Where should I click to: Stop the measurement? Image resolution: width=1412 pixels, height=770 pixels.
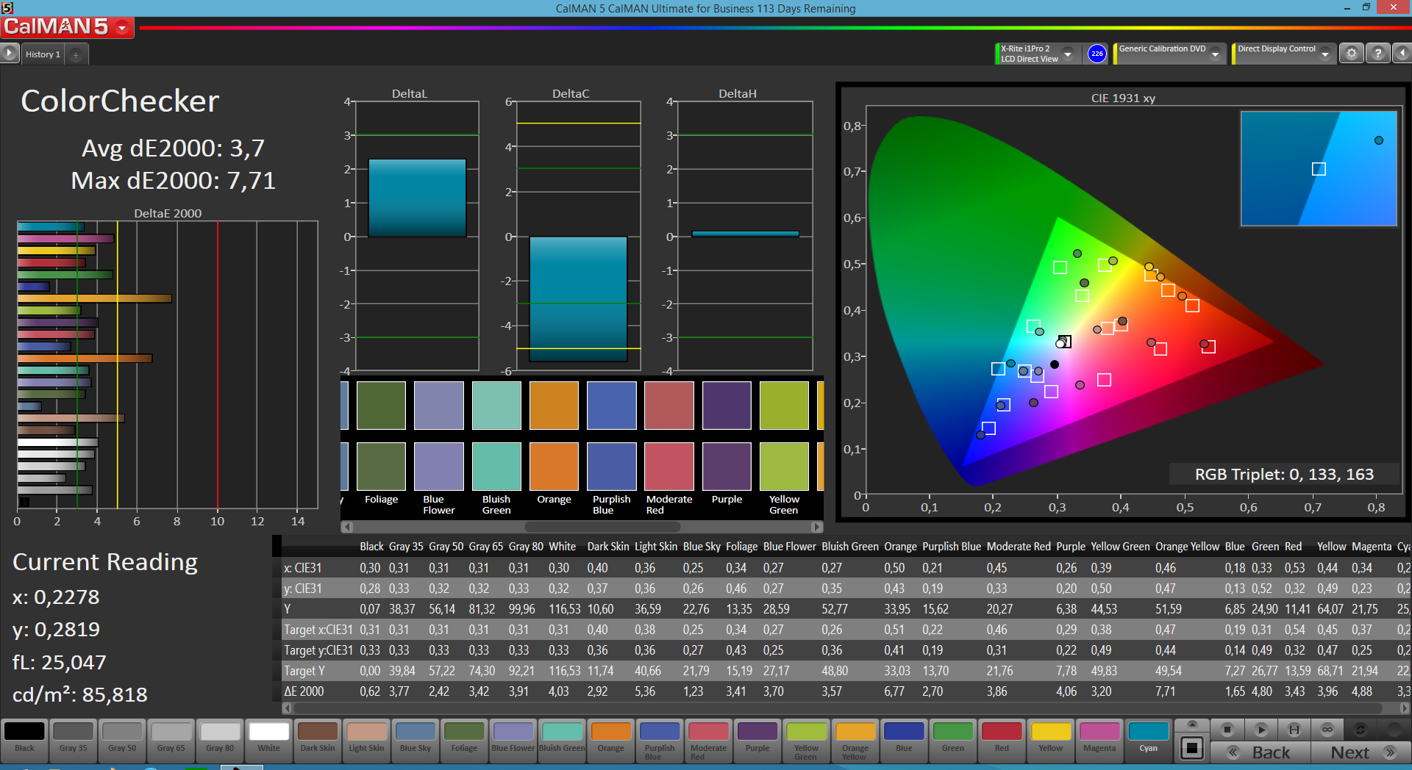pyautogui.click(x=1227, y=730)
